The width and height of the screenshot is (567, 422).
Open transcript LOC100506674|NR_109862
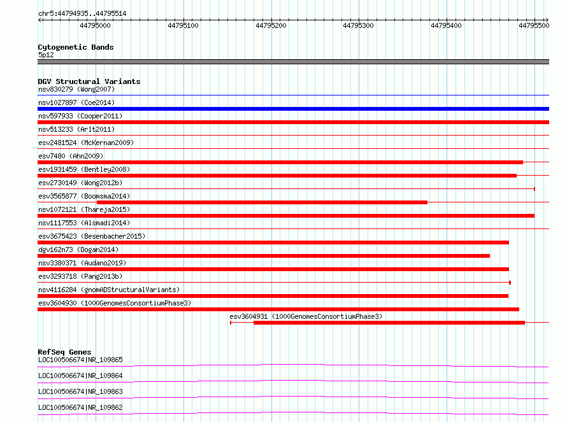click(81, 407)
